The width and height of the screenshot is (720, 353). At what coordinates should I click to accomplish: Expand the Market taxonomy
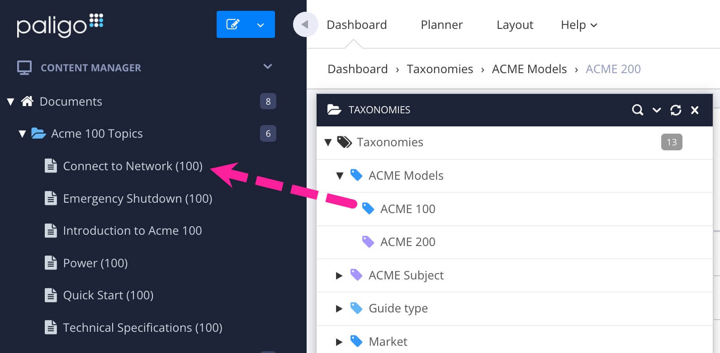point(339,342)
